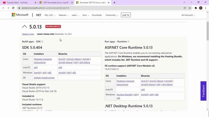Download ASP.NET Runtime Windows x64 installer
This screenshot has width=209, height=117.
136,95
